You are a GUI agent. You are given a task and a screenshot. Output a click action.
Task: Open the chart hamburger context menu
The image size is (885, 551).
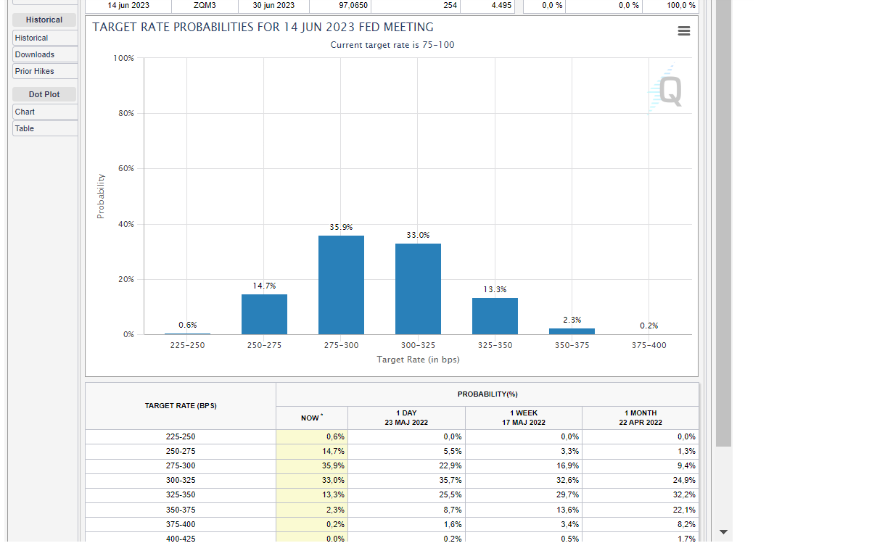tap(683, 31)
